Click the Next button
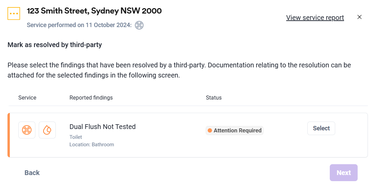Screen dimensions: 376x194 click(344, 173)
